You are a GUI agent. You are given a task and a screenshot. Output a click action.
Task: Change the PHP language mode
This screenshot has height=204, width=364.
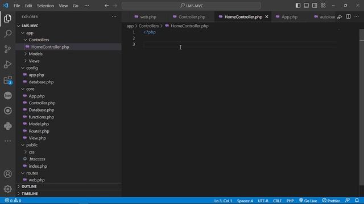click(290, 201)
